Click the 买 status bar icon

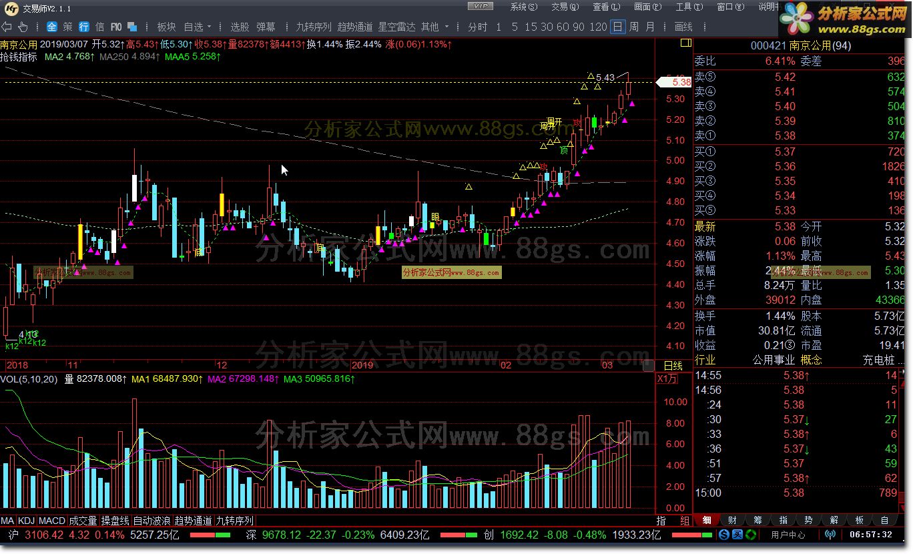click(x=737, y=535)
